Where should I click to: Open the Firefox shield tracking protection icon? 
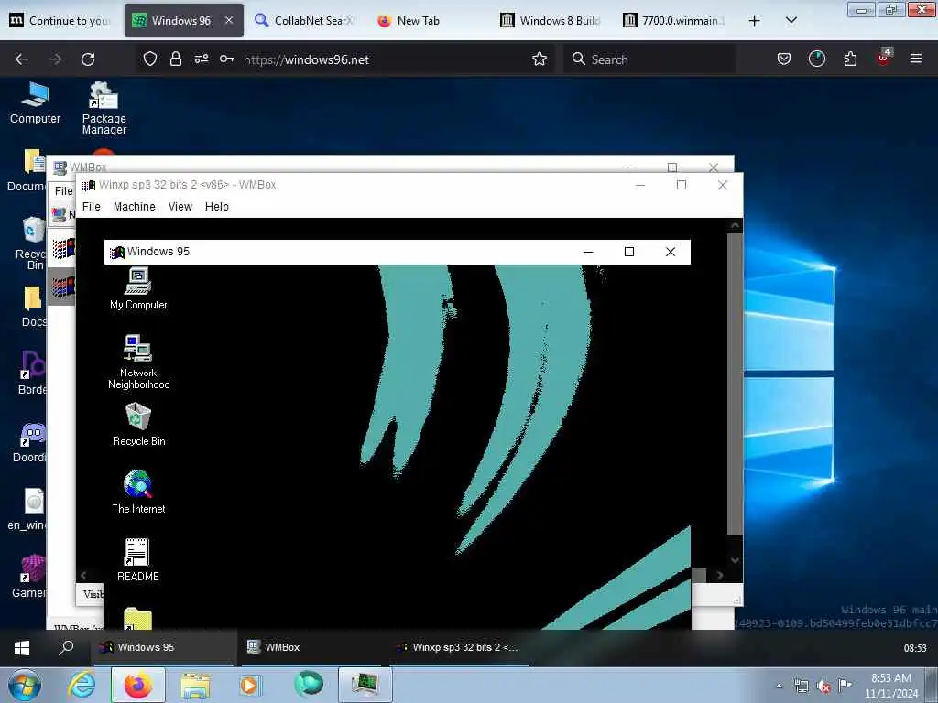(x=150, y=59)
